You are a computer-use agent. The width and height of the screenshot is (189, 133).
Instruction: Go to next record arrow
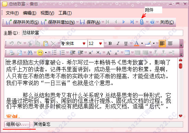(x=124, y=22)
